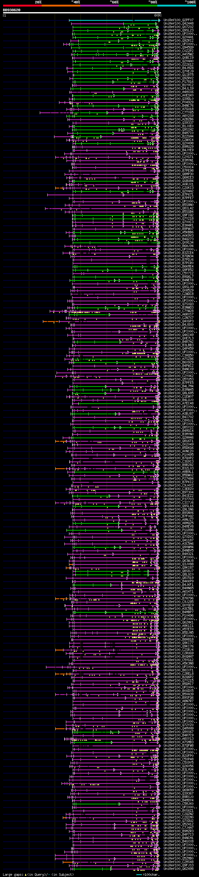
Task: Select hit label UniRef100_B4H321
Action: click(178, 554)
